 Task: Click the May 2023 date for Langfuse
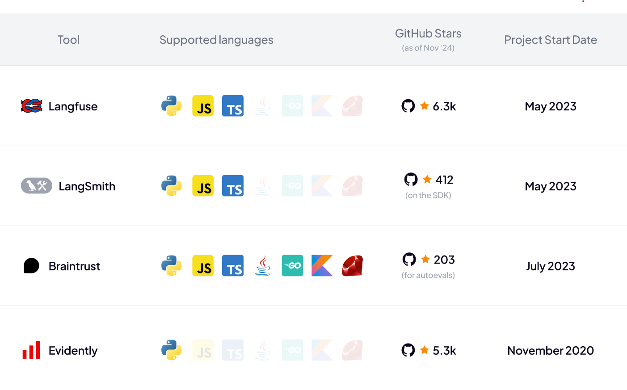point(551,106)
